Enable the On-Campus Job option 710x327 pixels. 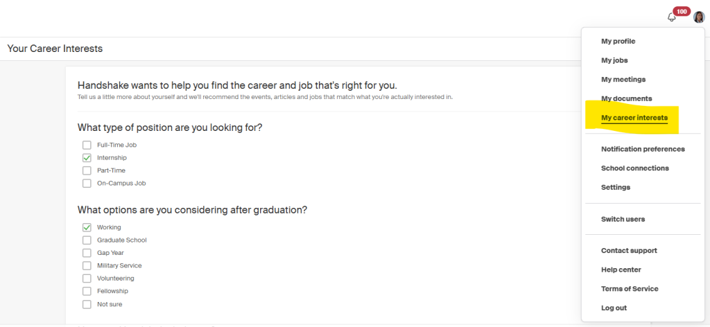pyautogui.click(x=87, y=184)
